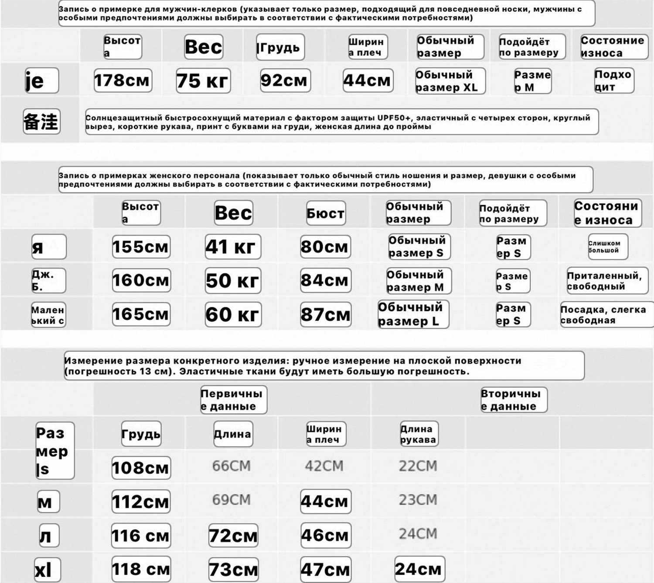Click the '22CM' sleeve length value
Screen dimensions: 654x583
tap(418, 466)
